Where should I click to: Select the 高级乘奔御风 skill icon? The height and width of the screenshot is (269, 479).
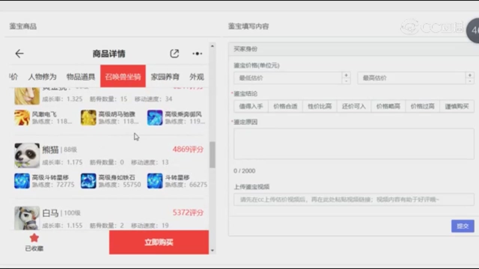[x=155, y=118]
